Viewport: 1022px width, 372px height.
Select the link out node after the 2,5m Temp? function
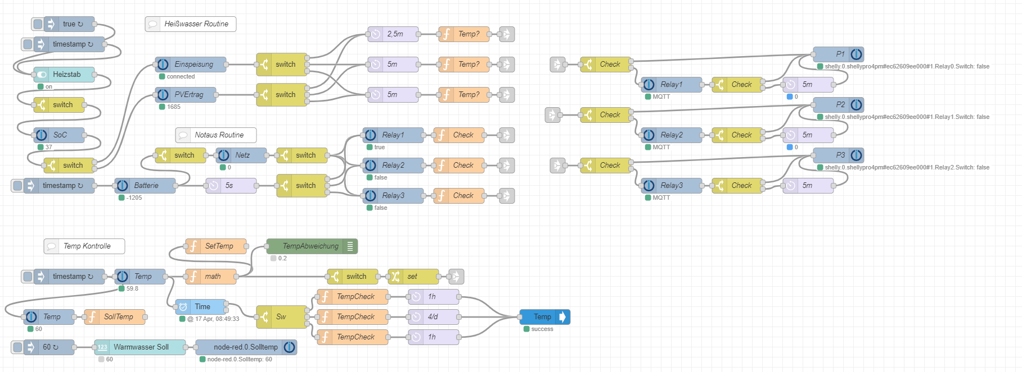[x=507, y=34]
